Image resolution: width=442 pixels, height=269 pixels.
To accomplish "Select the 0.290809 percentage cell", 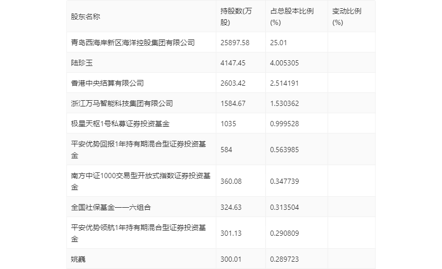I will 284,233.
